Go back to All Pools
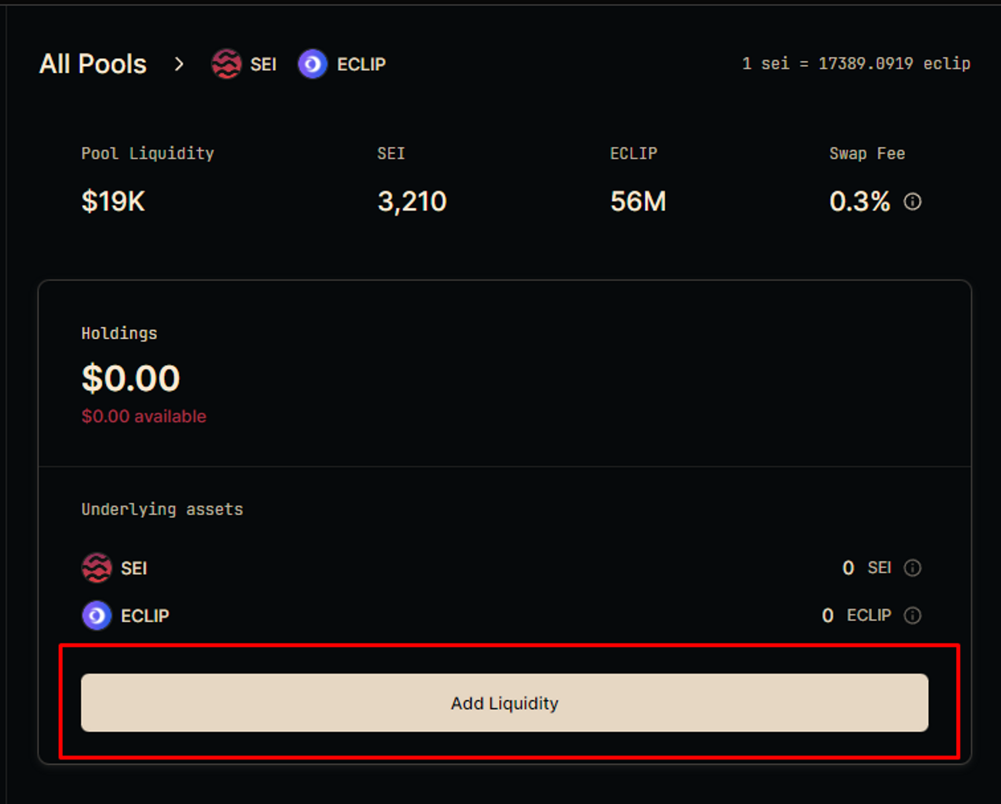1001x804 pixels. pos(93,64)
